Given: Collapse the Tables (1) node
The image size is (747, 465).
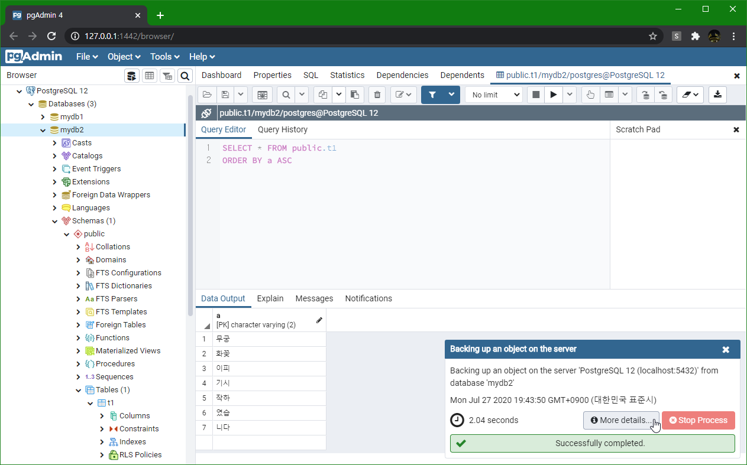Looking at the screenshot, I should (x=78, y=390).
